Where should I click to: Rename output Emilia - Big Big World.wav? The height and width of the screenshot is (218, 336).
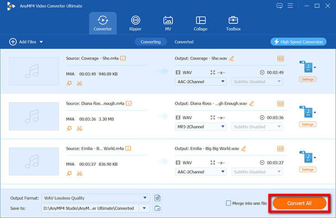coord(244,149)
